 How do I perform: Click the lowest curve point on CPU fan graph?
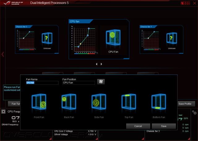click(x=78, y=47)
